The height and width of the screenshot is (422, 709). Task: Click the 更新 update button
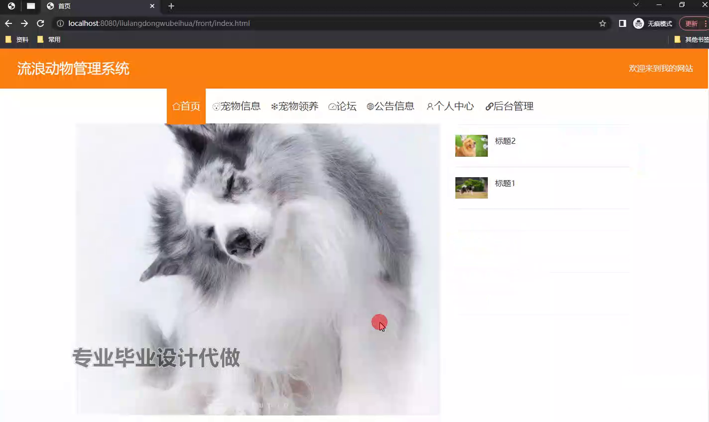point(694,23)
